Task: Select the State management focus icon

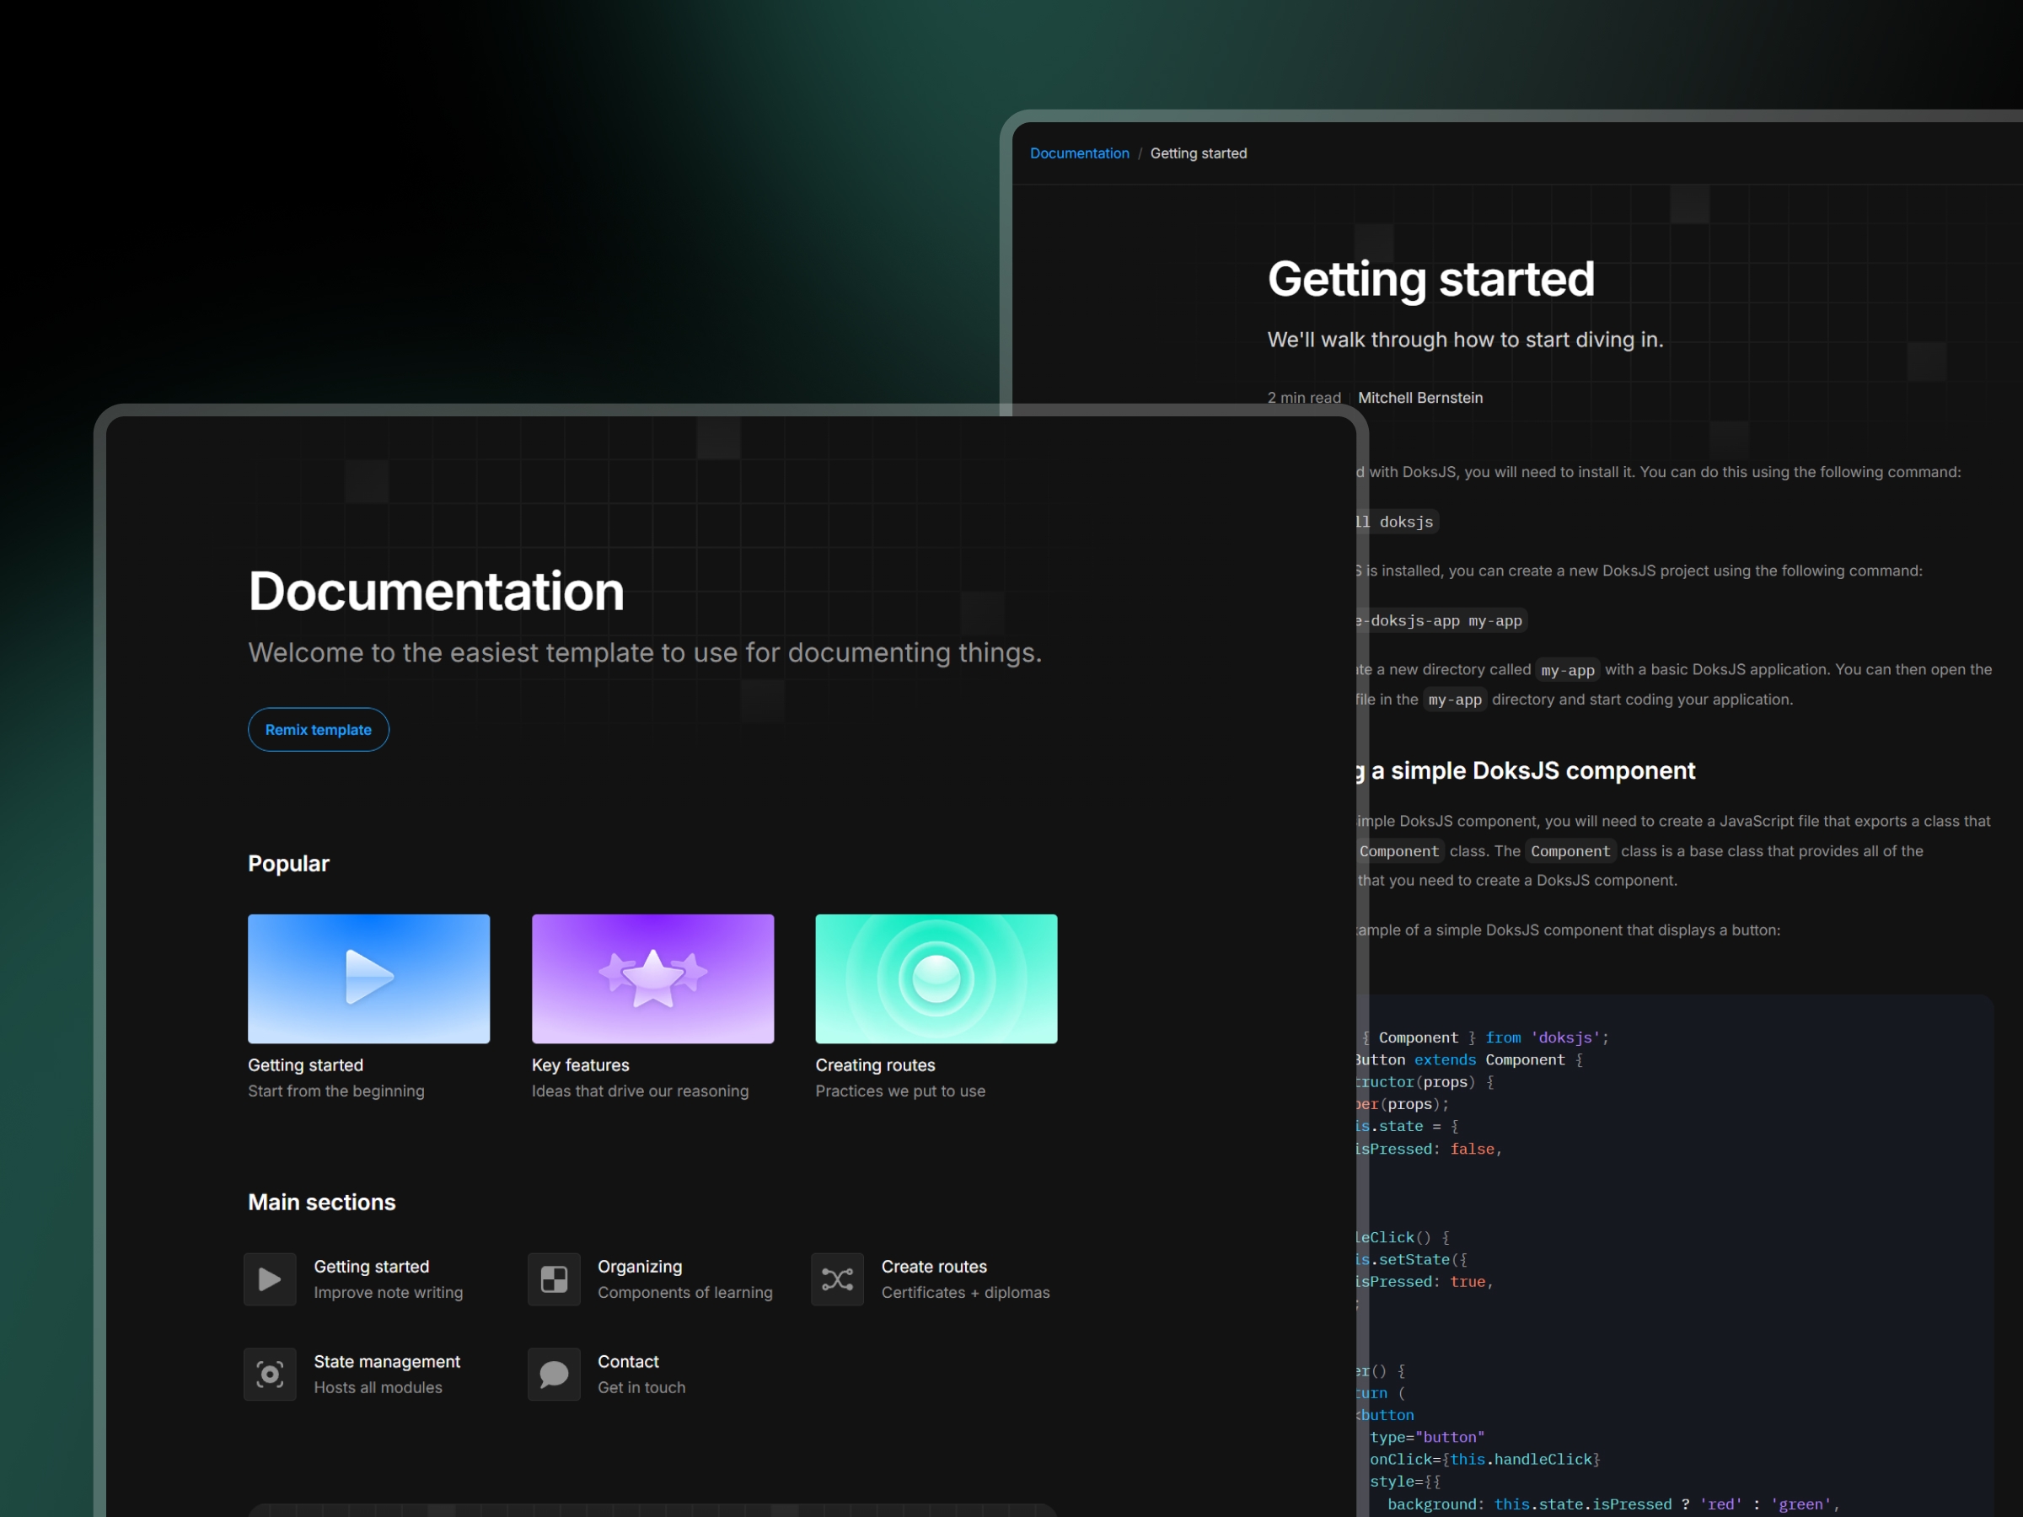Action: (269, 1375)
